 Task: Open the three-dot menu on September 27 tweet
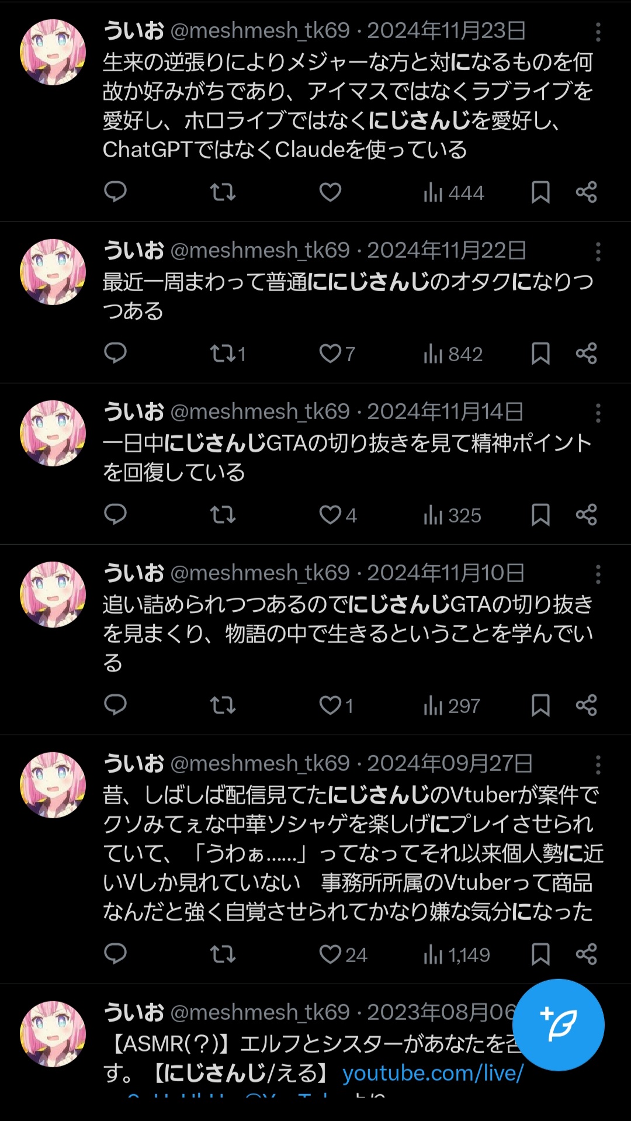click(598, 765)
